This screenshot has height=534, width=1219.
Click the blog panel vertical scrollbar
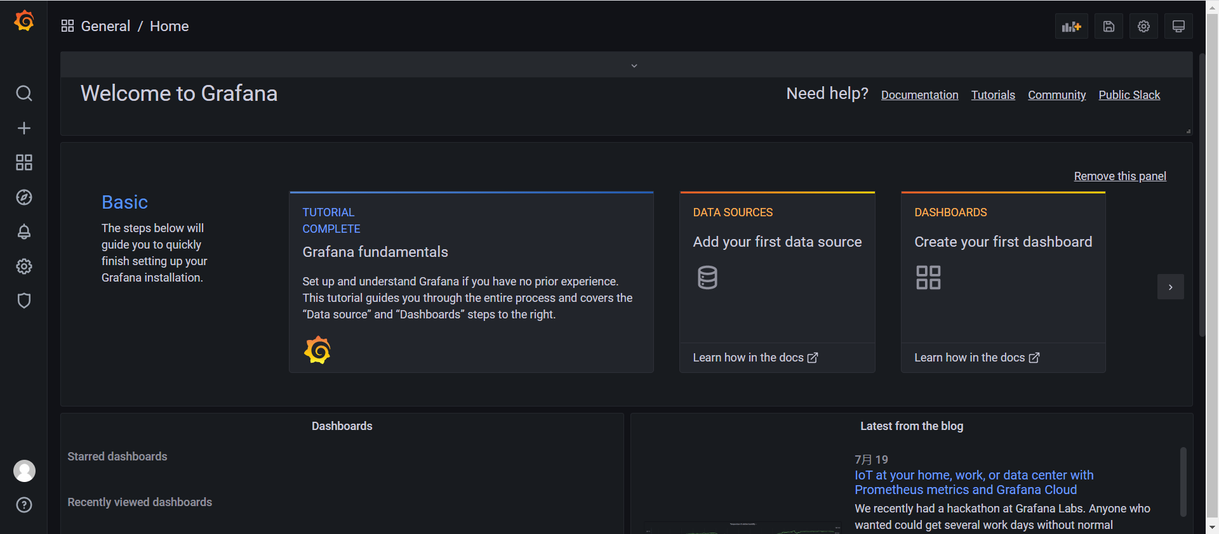[1183, 482]
